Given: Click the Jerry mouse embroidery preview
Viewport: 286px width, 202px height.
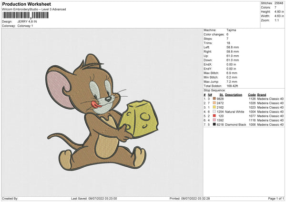Looking at the screenshot, I should click(102, 112).
